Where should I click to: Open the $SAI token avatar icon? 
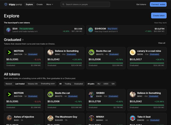8,30
